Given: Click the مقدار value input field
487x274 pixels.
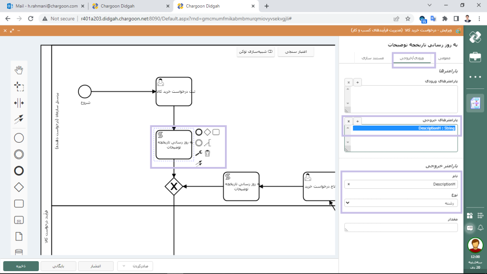Looking at the screenshot, I should (401, 228).
